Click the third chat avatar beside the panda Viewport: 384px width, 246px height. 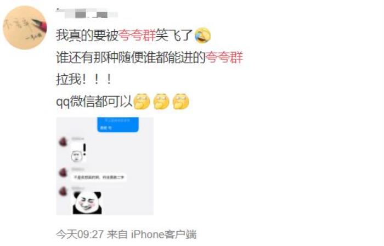63,191
